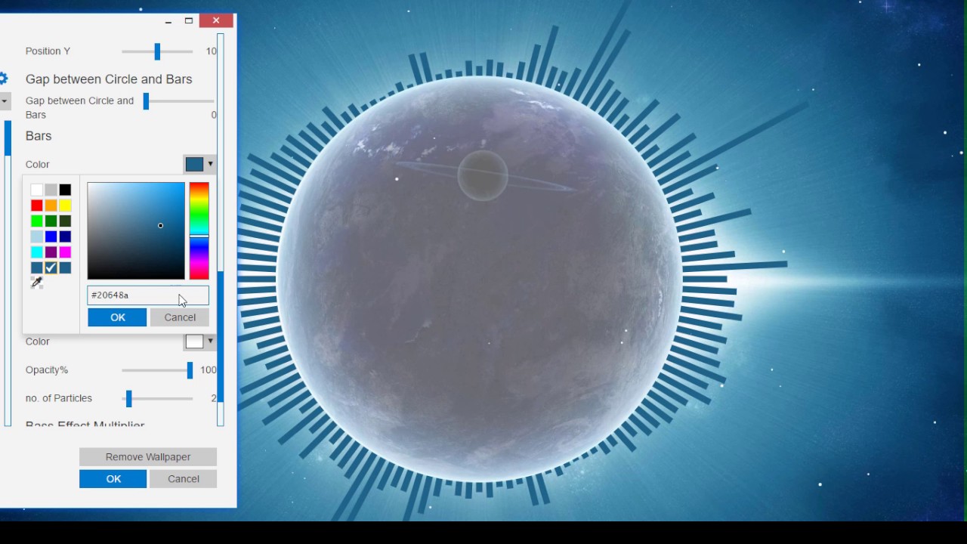Click the Opacity% slider handle
This screenshot has width=967, height=544.
tap(190, 370)
